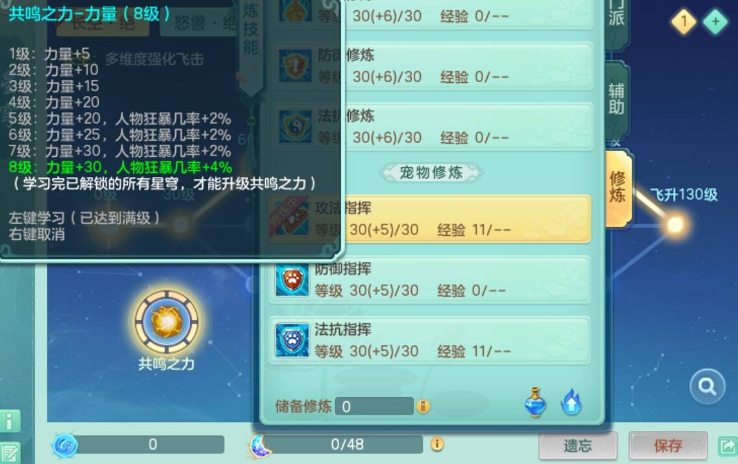Tap the blue potion bottle icon
Image resolution: width=738 pixels, height=464 pixels.
click(535, 402)
